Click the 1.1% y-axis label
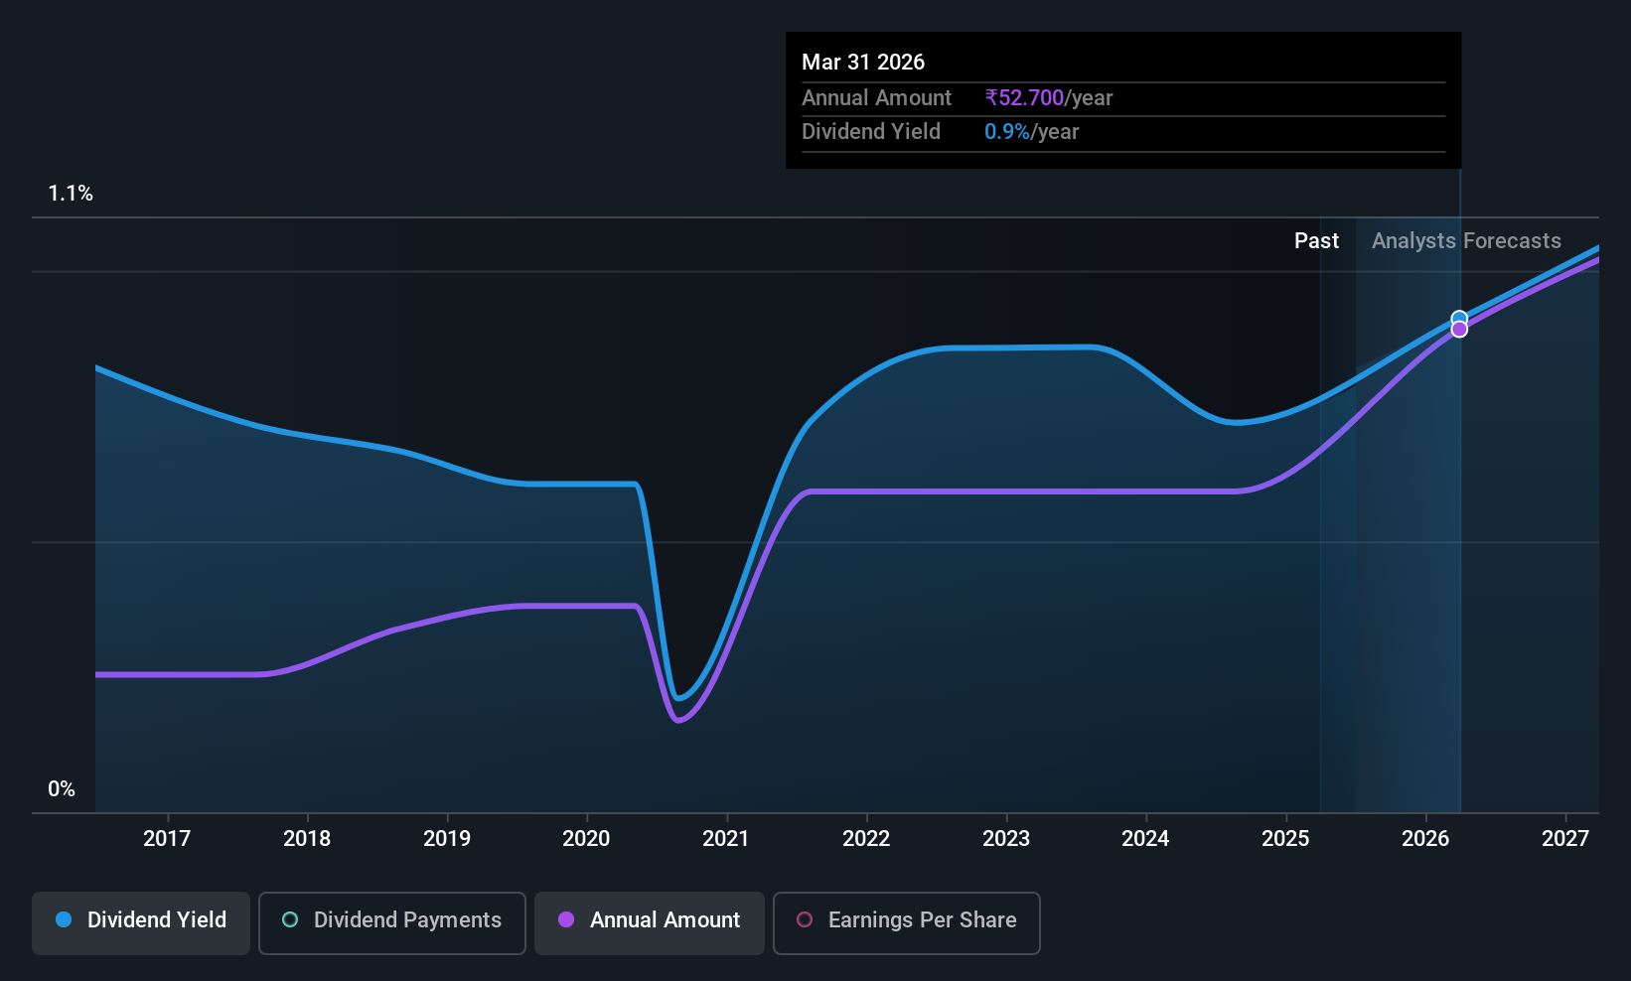The height and width of the screenshot is (981, 1631). (71, 194)
